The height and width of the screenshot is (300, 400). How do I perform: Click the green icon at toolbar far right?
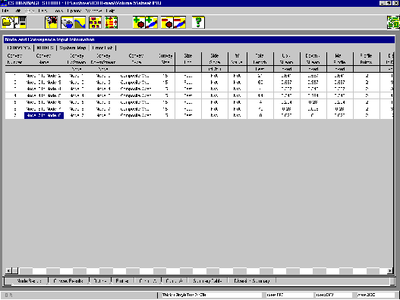click(x=393, y=23)
